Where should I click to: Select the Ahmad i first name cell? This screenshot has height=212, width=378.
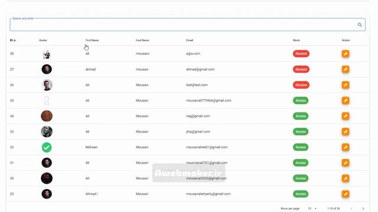pos(92,194)
